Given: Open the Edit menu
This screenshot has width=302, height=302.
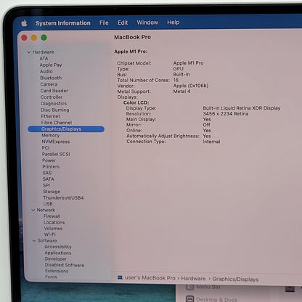Looking at the screenshot, I should pos(123,23).
